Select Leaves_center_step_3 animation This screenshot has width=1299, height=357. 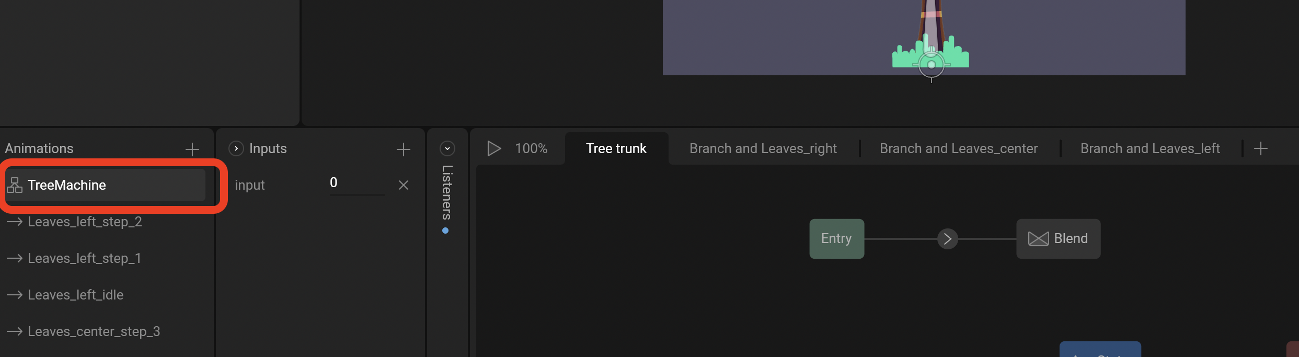[94, 331]
